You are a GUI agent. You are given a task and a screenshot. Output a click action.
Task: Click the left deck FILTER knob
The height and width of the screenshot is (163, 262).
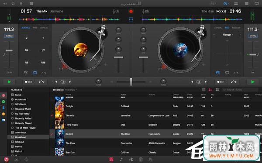pyautogui.click(x=98, y=81)
